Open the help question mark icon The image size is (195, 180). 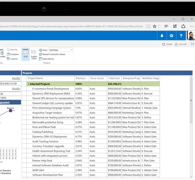click(181, 36)
